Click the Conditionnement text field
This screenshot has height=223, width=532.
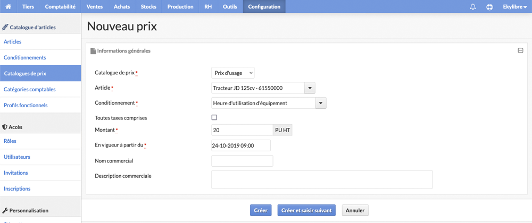(263, 103)
